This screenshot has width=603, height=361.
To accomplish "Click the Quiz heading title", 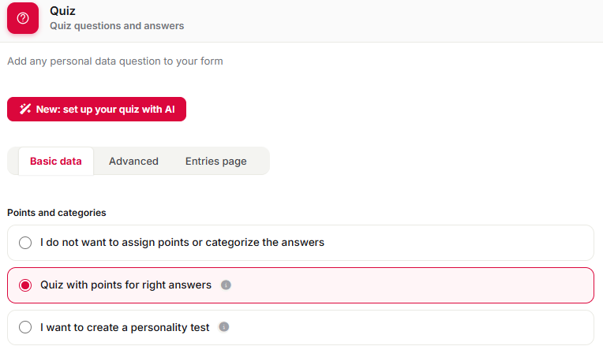I will click(x=62, y=11).
